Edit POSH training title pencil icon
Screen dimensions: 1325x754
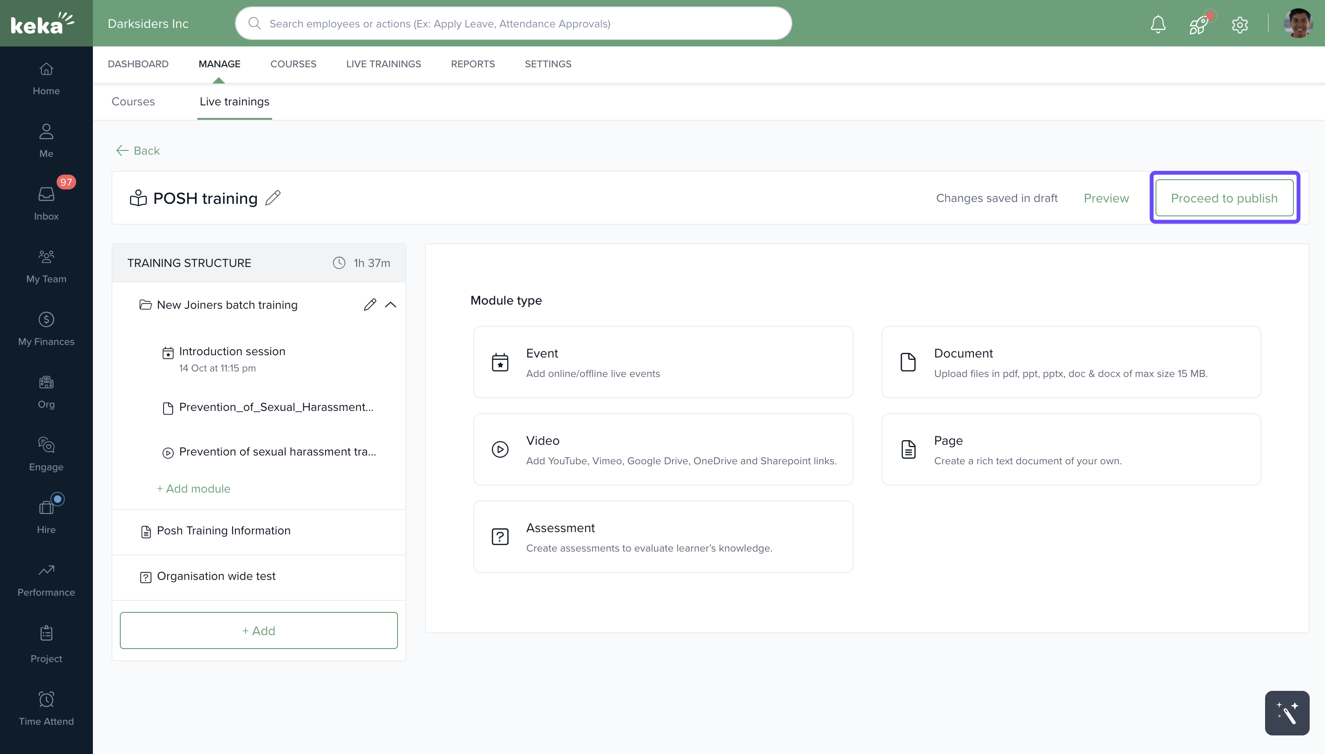273,198
